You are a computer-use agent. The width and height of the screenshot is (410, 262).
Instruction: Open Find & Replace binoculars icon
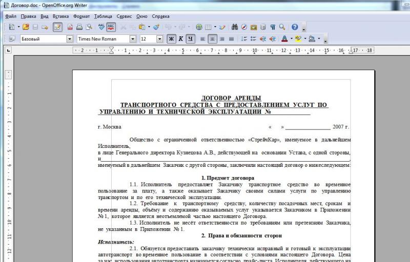coord(235,27)
